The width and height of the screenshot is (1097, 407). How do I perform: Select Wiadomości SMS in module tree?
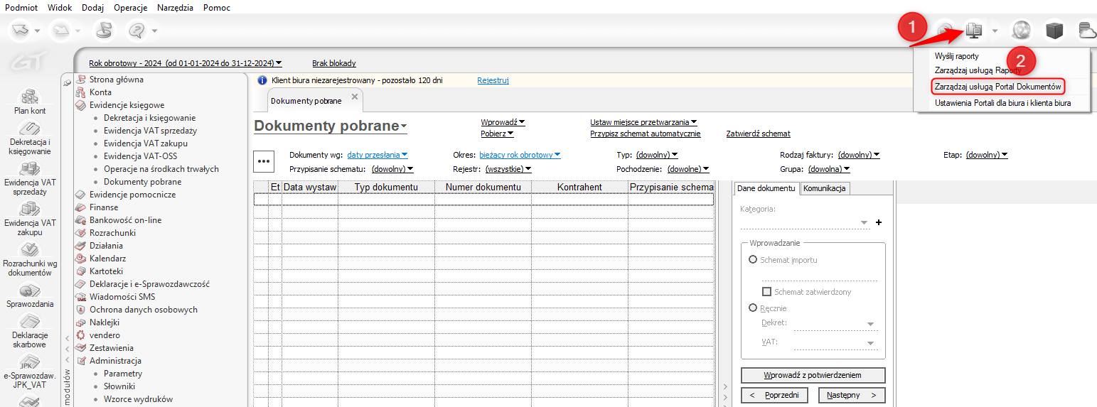(x=122, y=297)
